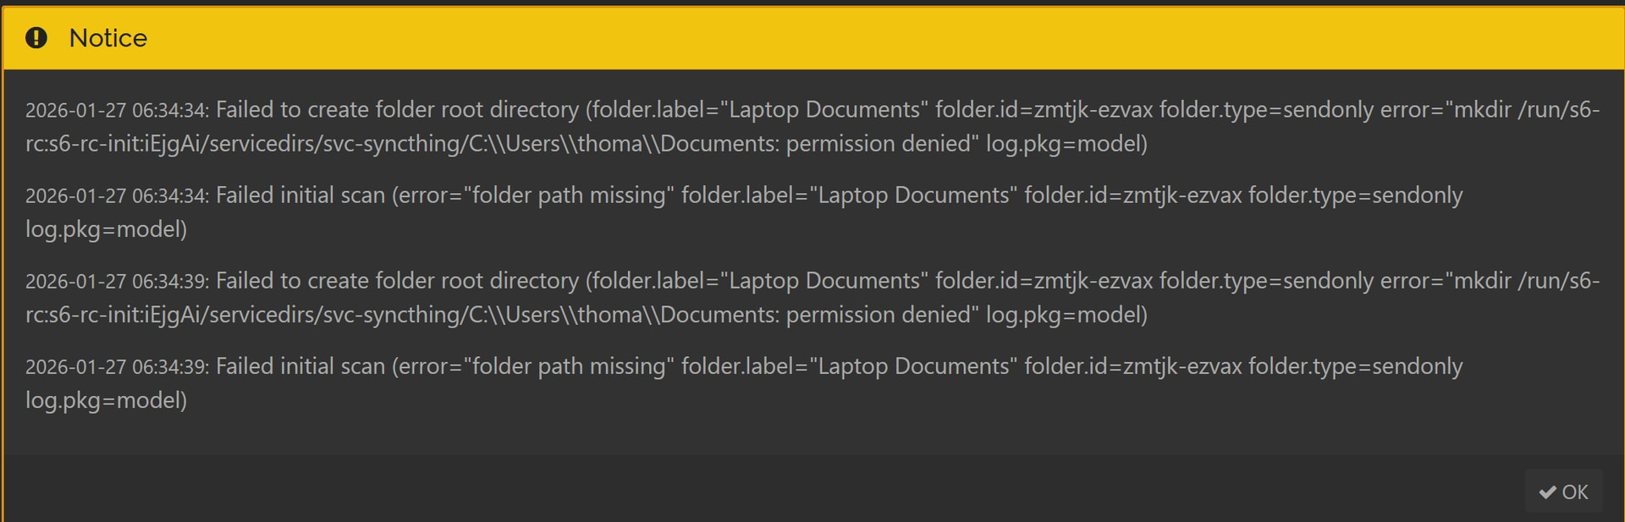Click timestamp of first root directory error
This screenshot has height=522, width=1625.
click(x=117, y=111)
